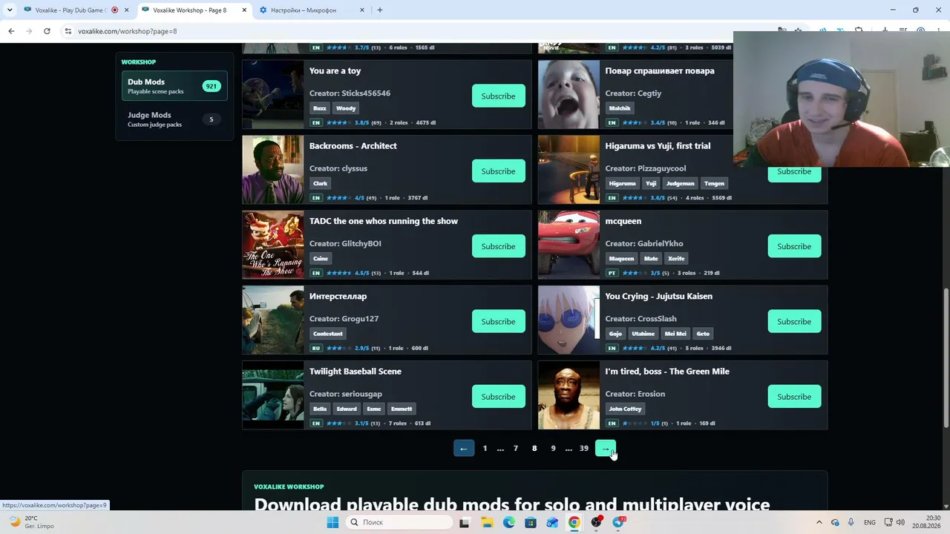Switch to Voxalike - Play Dub Game tab
Screen dimensions: 950x534
pos(70,10)
